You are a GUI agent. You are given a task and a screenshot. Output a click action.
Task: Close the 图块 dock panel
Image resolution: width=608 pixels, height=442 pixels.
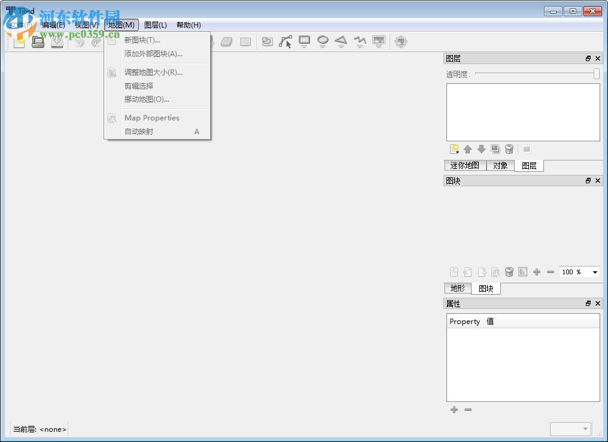[x=598, y=181]
